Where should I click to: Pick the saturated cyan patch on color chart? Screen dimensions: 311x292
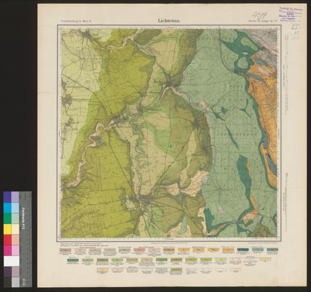click(7, 208)
